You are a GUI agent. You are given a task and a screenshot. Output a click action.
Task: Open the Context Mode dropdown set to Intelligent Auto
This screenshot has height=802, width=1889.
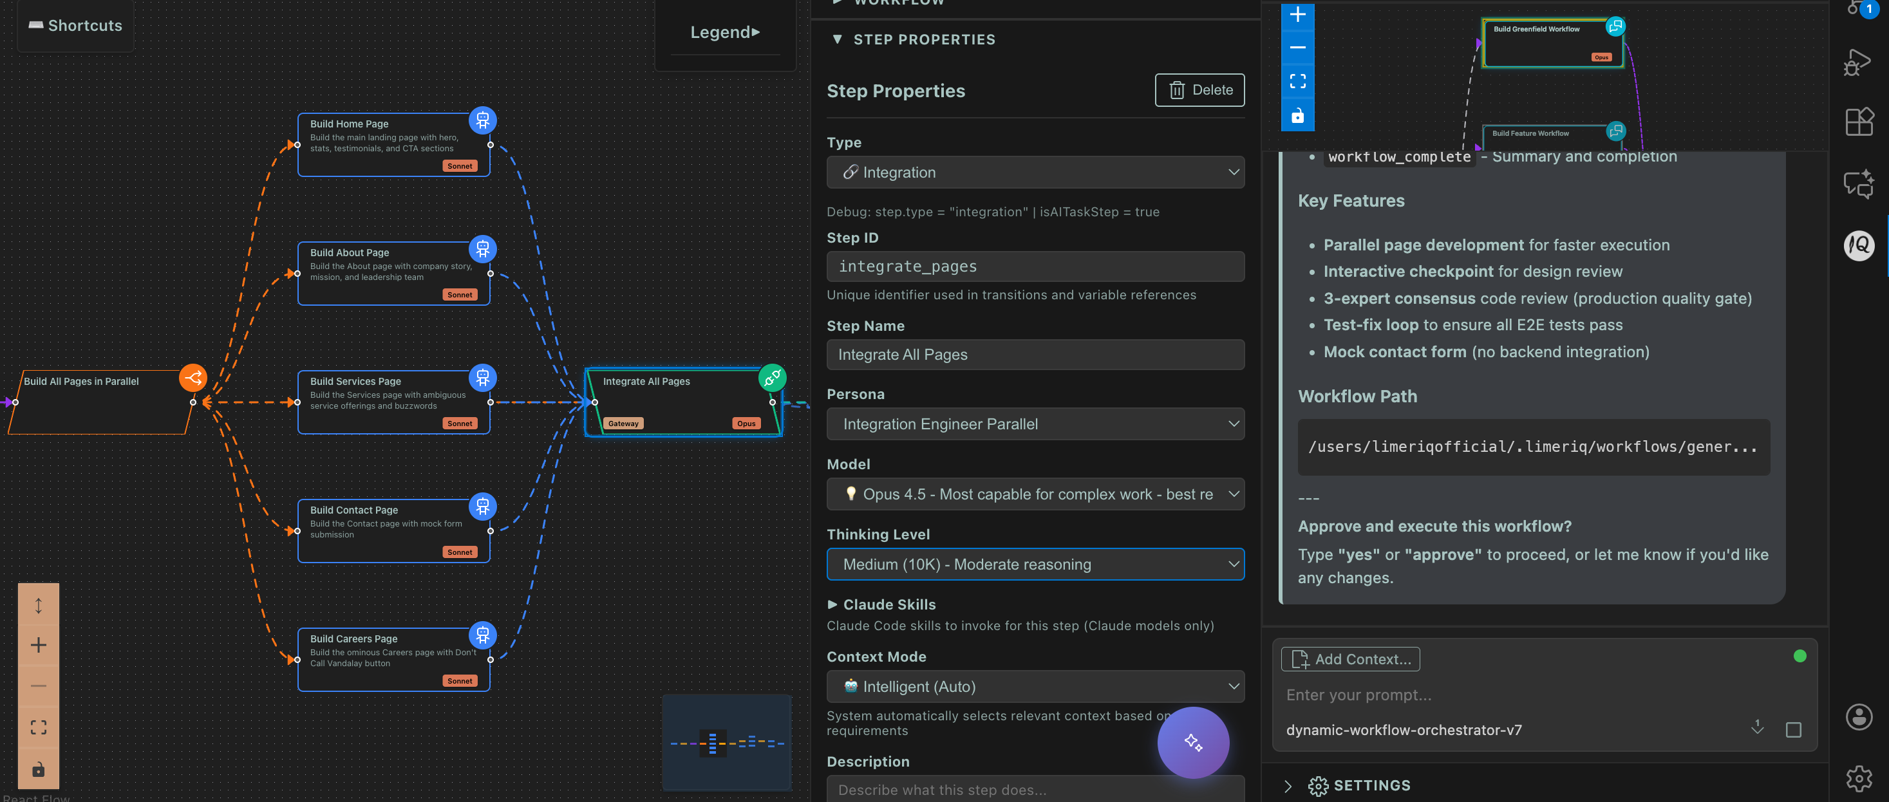1035,686
